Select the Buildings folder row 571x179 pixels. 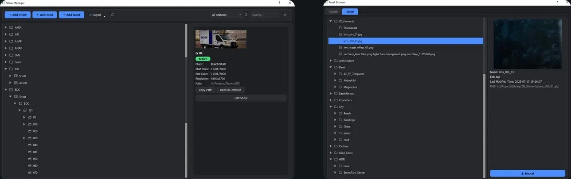[x=406, y=120]
